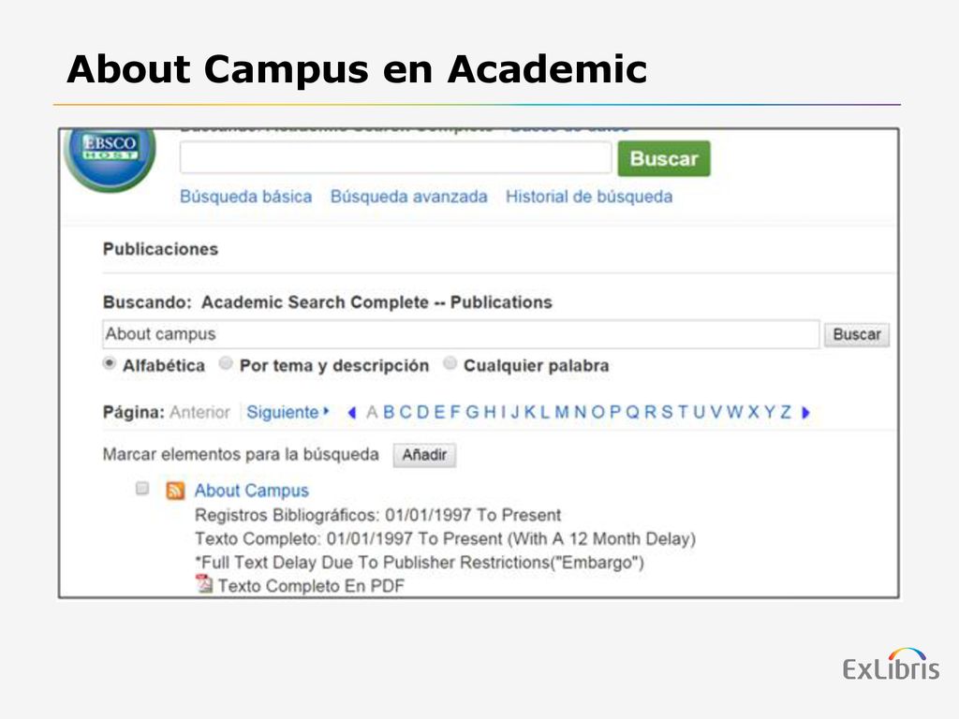Click the RSS feed icon for About Campus
The width and height of the screenshot is (959, 719).
(x=175, y=491)
